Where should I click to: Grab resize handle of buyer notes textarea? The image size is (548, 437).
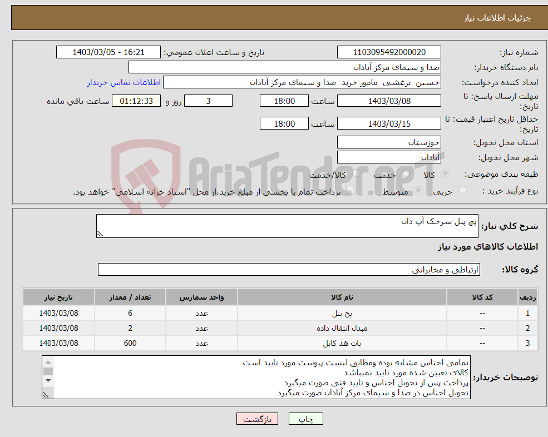point(46,395)
